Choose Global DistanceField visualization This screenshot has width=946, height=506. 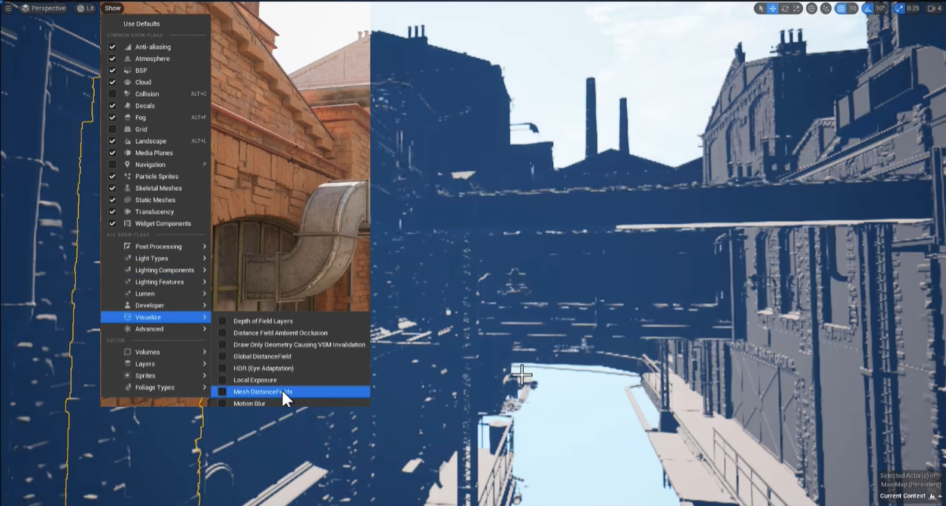pyautogui.click(x=290, y=356)
